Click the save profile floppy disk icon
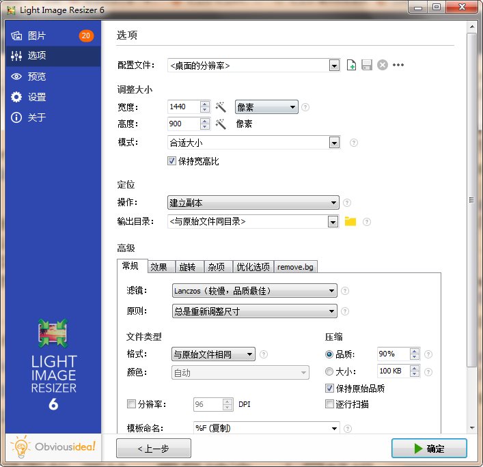Screen dimensions: 483x467 pos(367,66)
